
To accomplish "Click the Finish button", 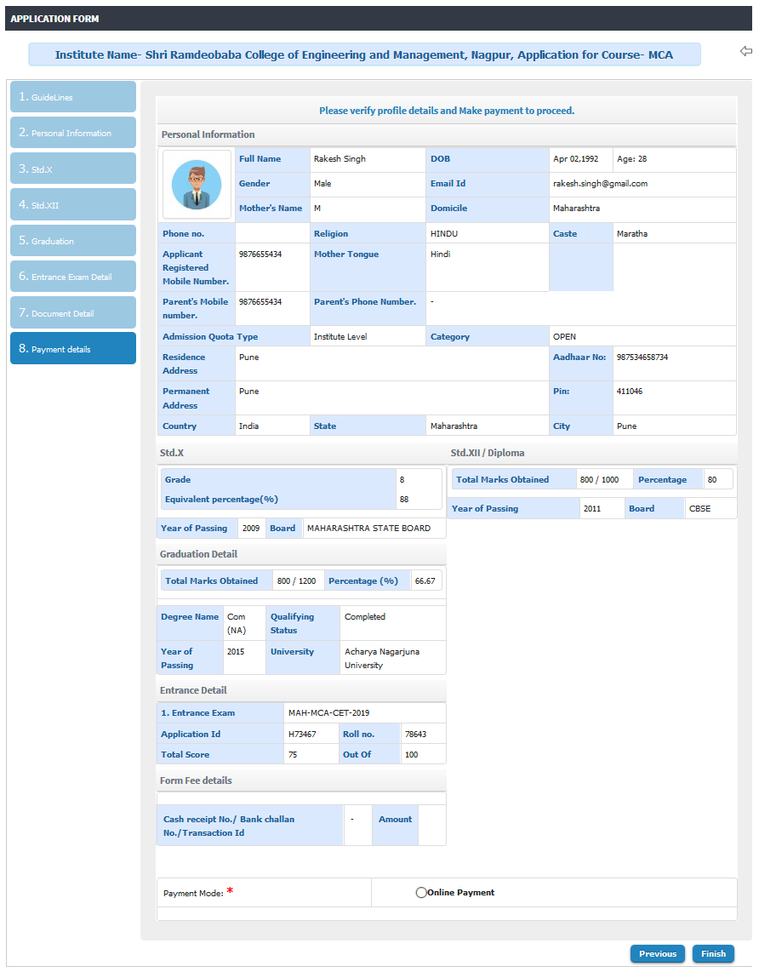I will click(713, 954).
